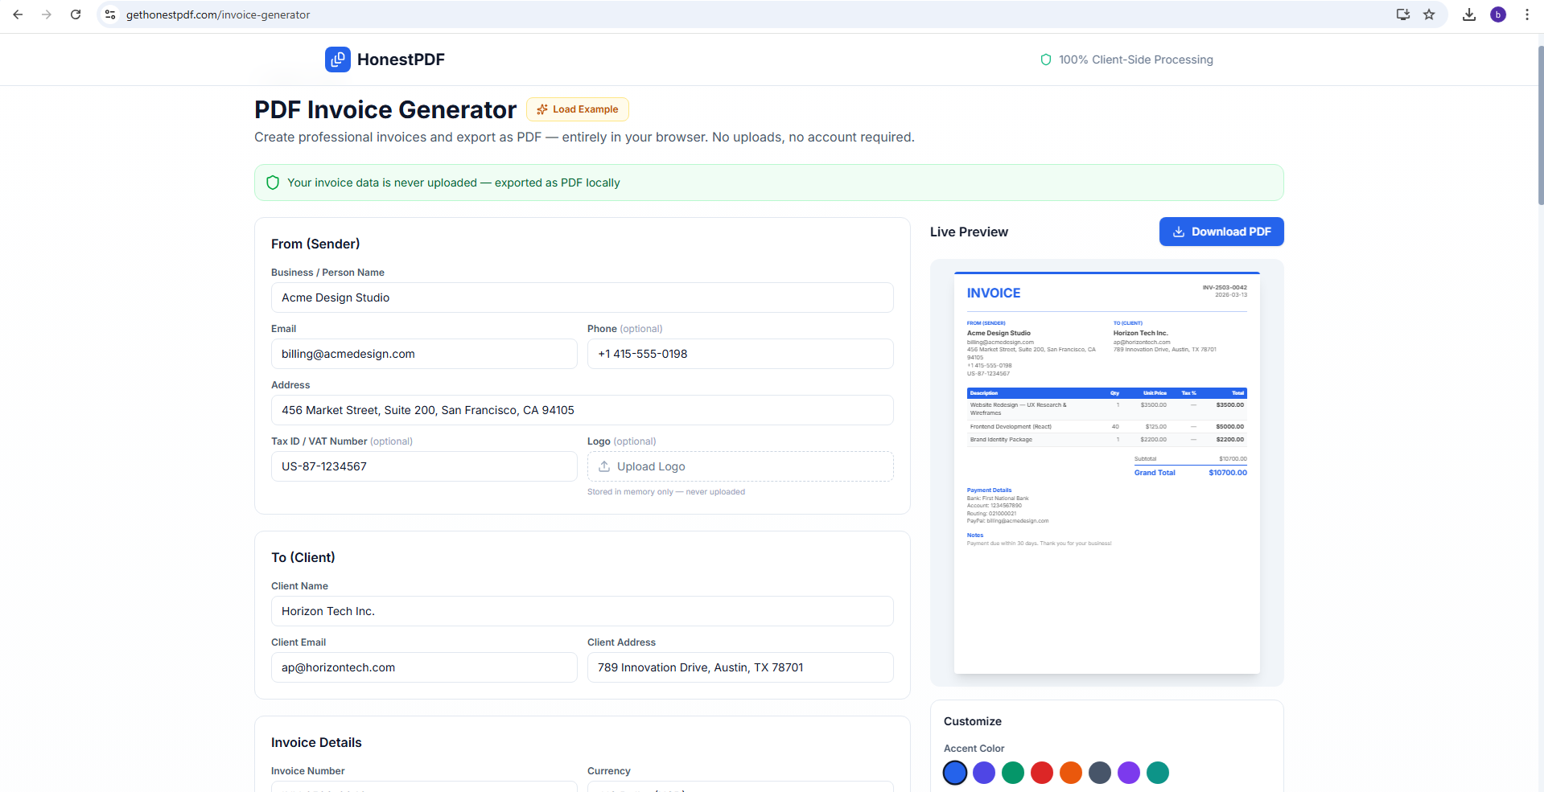
Task: Click the 'Accent Color' label
Action: 974,749
